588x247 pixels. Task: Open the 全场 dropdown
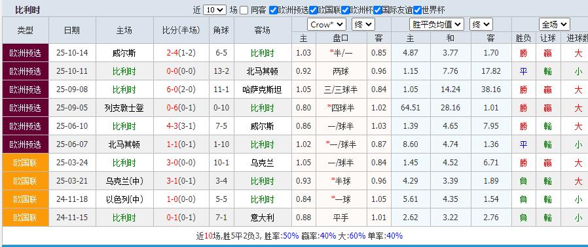click(555, 25)
